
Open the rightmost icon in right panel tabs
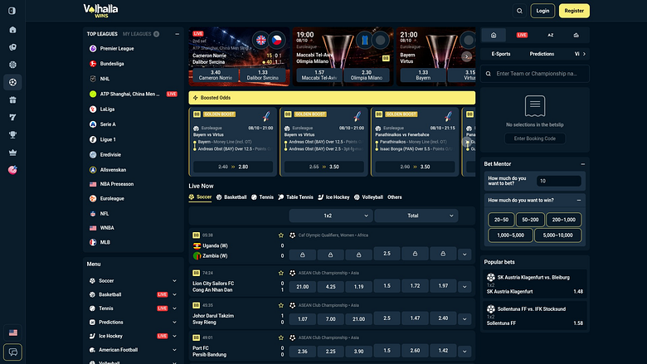pos(576,35)
